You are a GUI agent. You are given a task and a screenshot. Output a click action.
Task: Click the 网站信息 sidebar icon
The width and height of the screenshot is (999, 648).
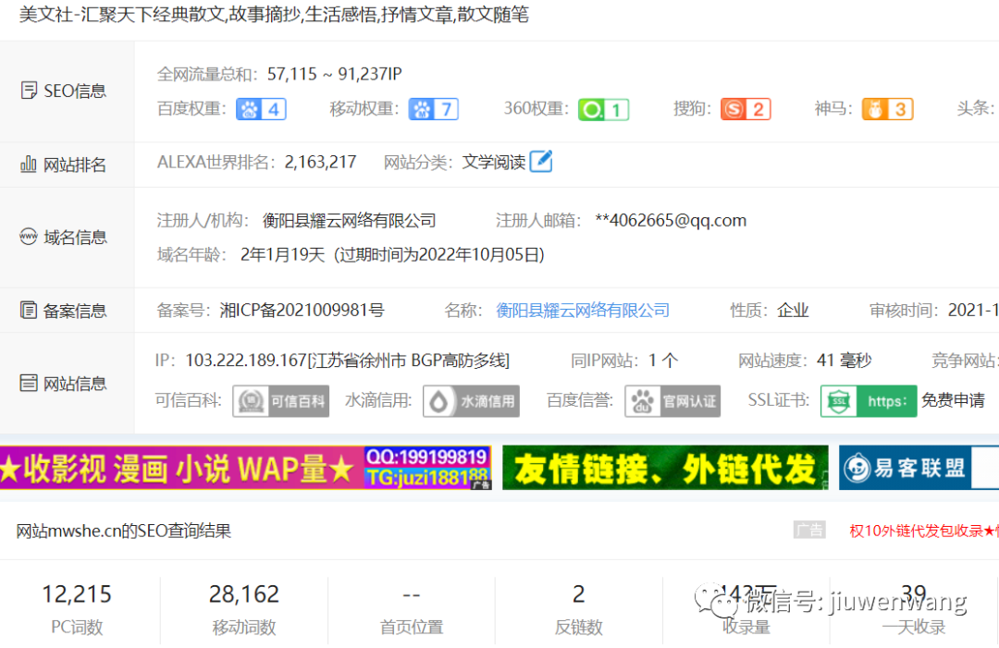29,382
